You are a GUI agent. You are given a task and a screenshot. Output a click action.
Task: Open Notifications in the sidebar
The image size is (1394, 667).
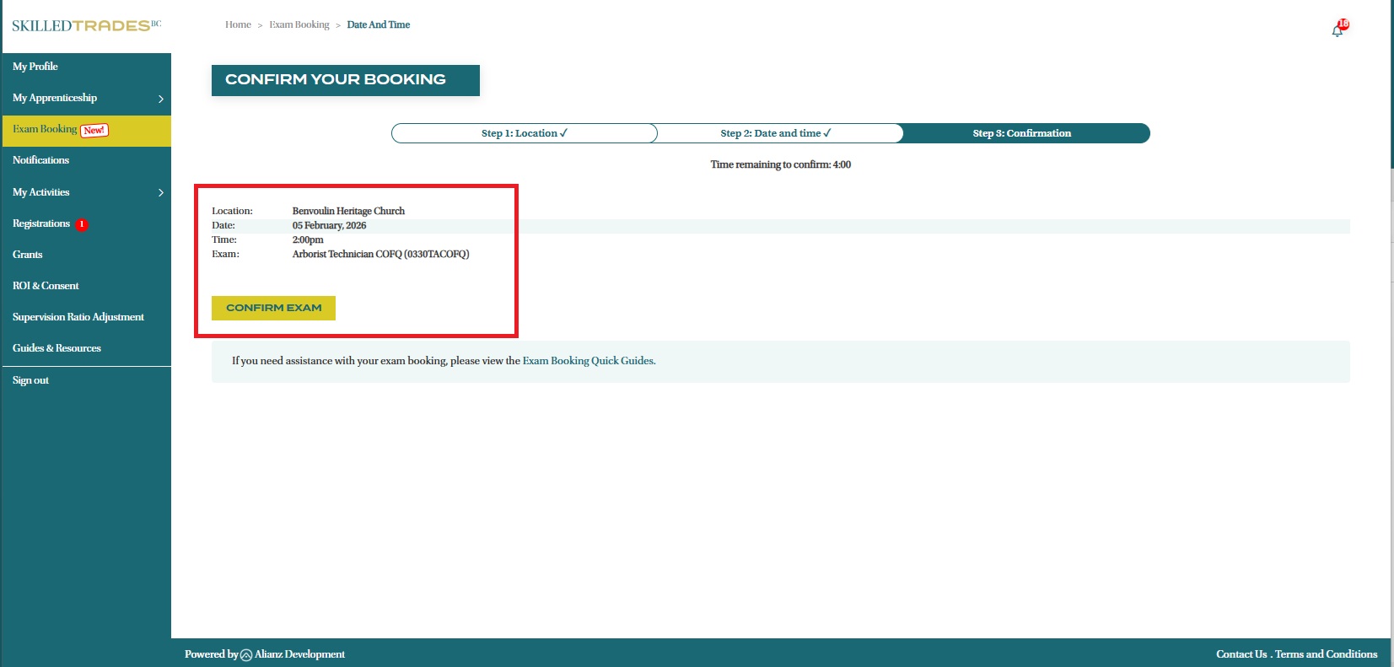[x=40, y=160]
